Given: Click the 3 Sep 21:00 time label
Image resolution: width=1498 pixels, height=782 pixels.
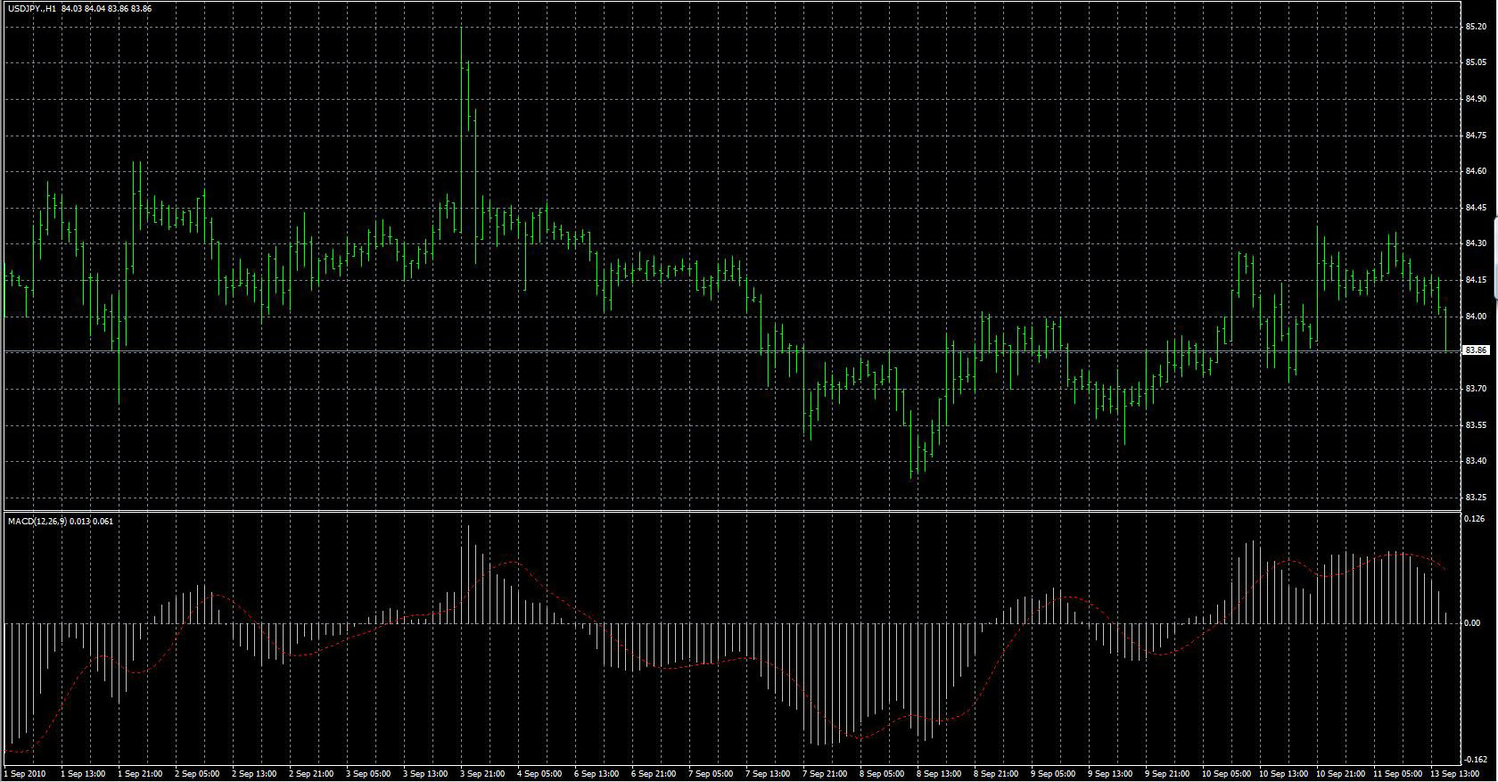Looking at the screenshot, I should pyautogui.click(x=482, y=774).
